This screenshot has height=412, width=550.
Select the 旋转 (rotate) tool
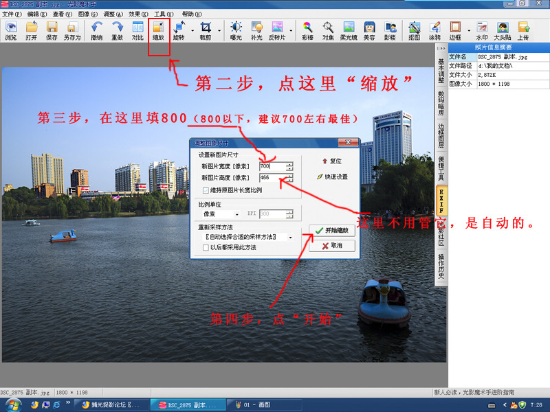[x=179, y=30]
